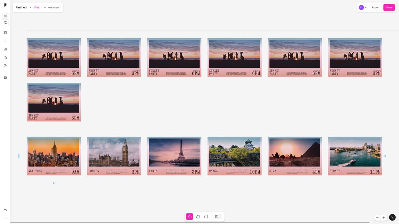Add a New asset
The width and height of the screenshot is (399, 224).
[51, 7]
